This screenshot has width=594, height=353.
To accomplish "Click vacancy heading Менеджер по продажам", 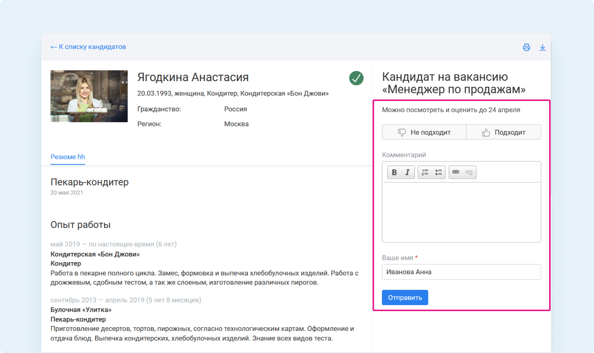I will [454, 89].
